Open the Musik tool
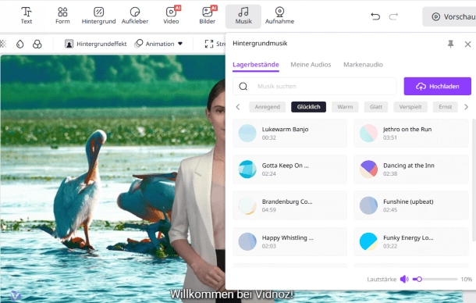 click(243, 16)
